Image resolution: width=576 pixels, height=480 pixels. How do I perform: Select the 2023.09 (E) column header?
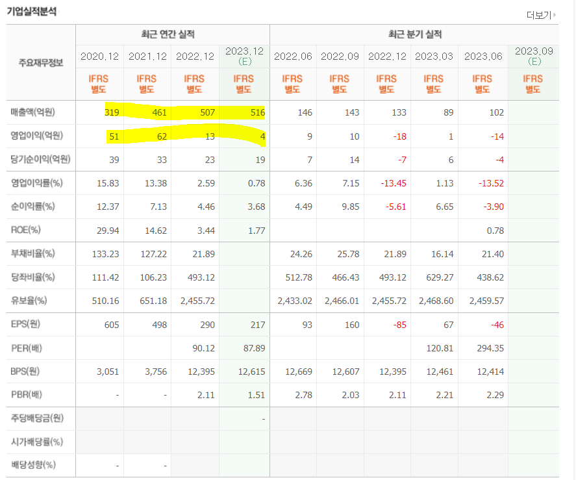[534, 57]
